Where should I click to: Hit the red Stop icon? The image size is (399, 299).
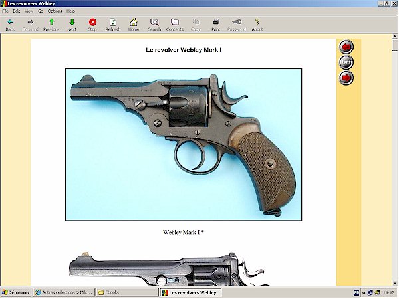click(x=92, y=25)
